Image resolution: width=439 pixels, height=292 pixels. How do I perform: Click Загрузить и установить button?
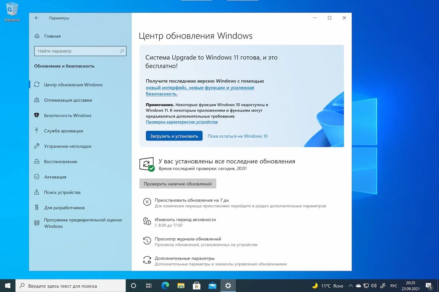pos(174,136)
